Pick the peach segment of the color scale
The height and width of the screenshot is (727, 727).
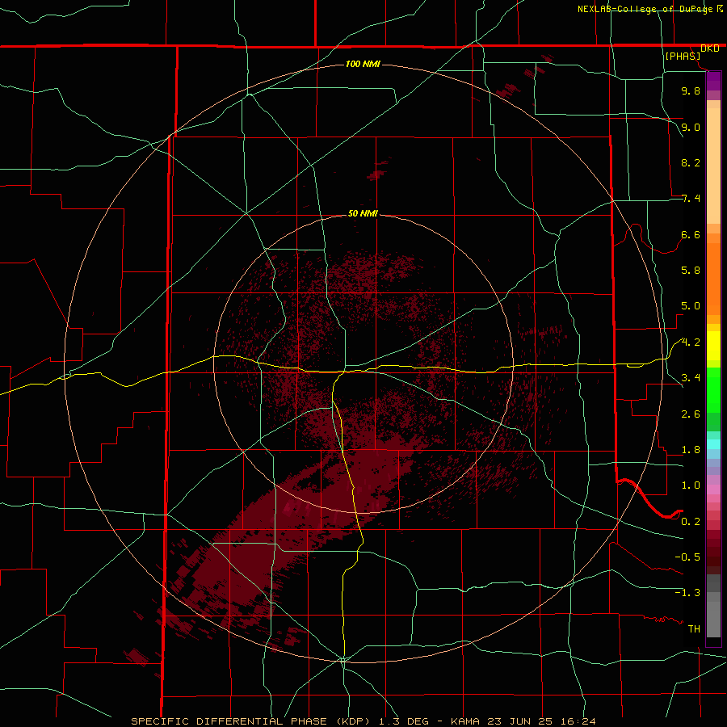click(713, 162)
